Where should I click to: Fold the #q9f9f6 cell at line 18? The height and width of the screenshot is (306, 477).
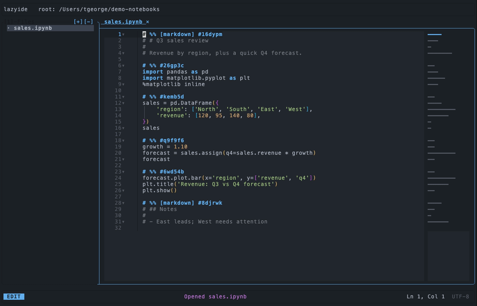pyautogui.click(x=123, y=140)
